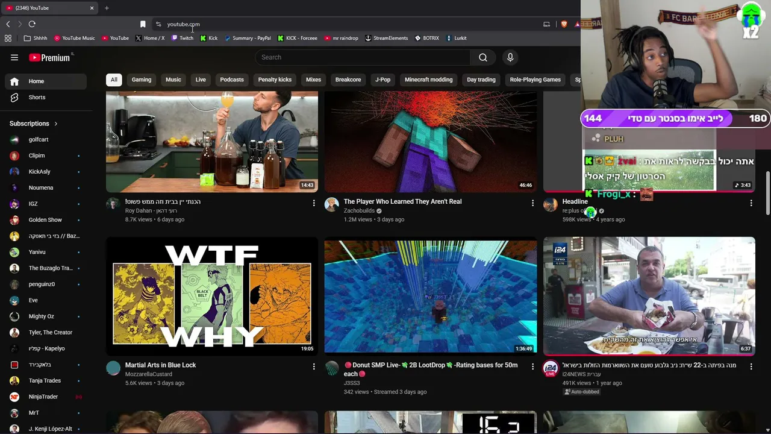Click the page's vertical scrollbar thumb

click(x=768, y=193)
